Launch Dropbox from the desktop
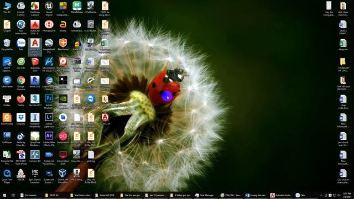This screenshot has width=354, height=199. (x=21, y=119)
